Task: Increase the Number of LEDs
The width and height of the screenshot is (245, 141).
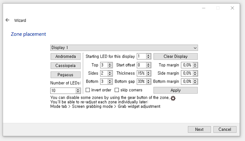Action: pos(78,89)
